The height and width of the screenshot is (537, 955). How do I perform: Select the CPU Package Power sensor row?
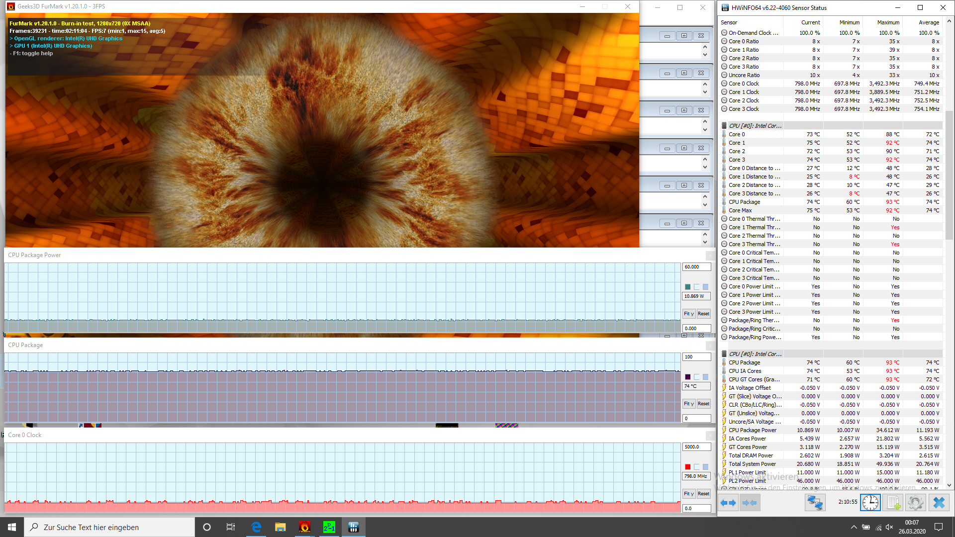click(752, 430)
